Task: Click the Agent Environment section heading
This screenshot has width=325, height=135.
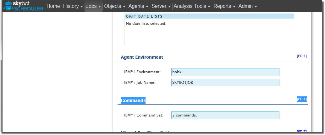Action: click(x=142, y=57)
